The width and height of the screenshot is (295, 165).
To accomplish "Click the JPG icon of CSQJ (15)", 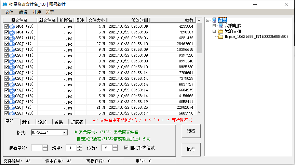I will (x=12, y=79).
